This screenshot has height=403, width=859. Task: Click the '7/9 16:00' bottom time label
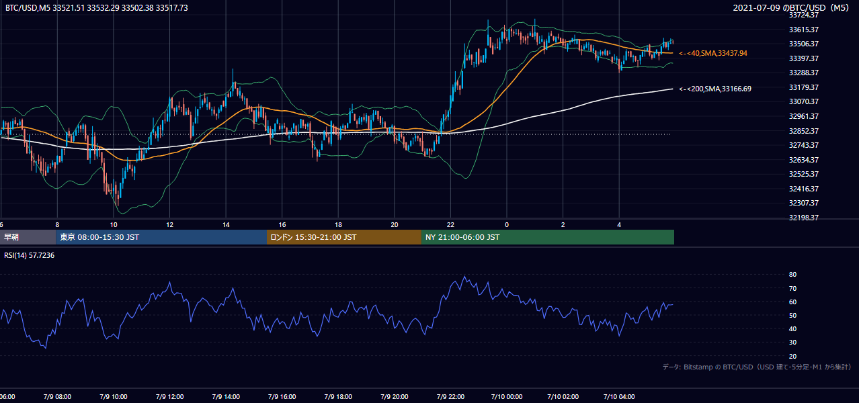(x=282, y=397)
